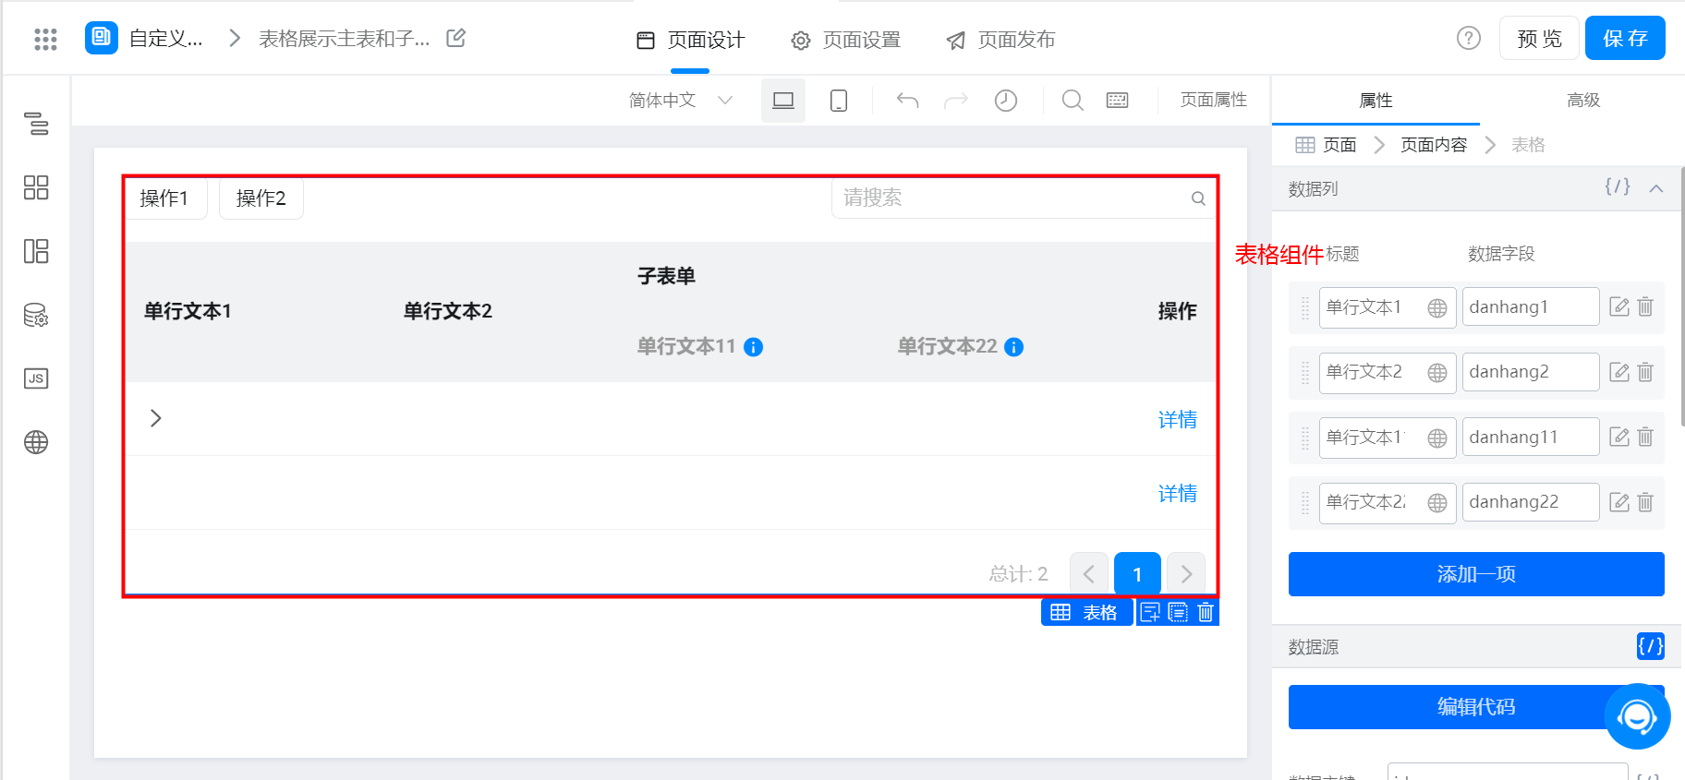Click the globe icon in the danhang11 row

point(1437,438)
